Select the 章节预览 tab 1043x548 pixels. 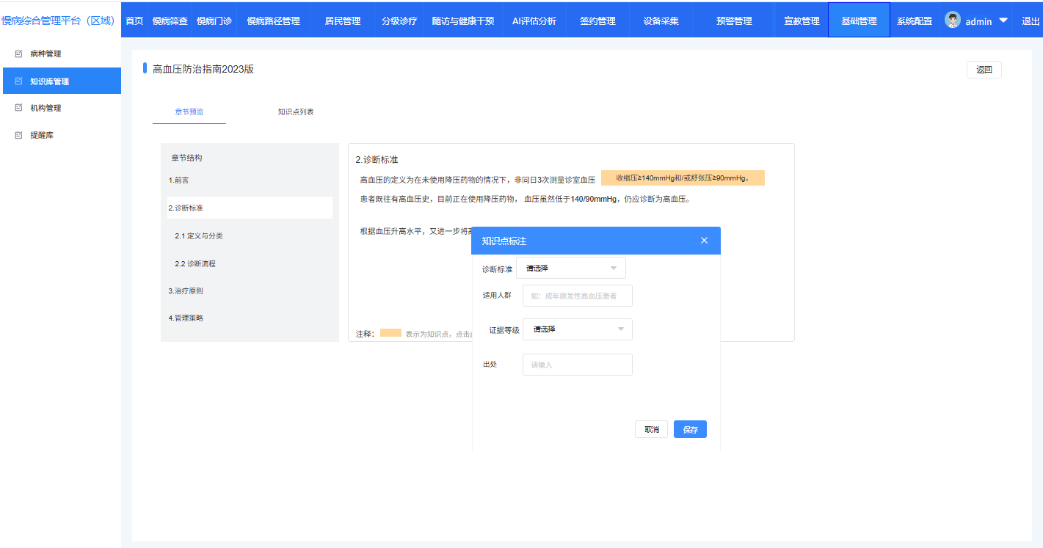tap(189, 112)
